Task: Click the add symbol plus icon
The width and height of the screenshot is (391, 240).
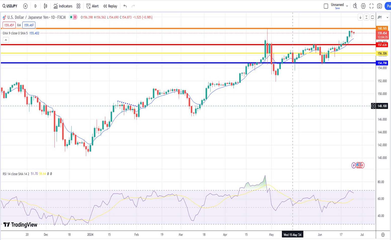Action: click(x=25, y=6)
